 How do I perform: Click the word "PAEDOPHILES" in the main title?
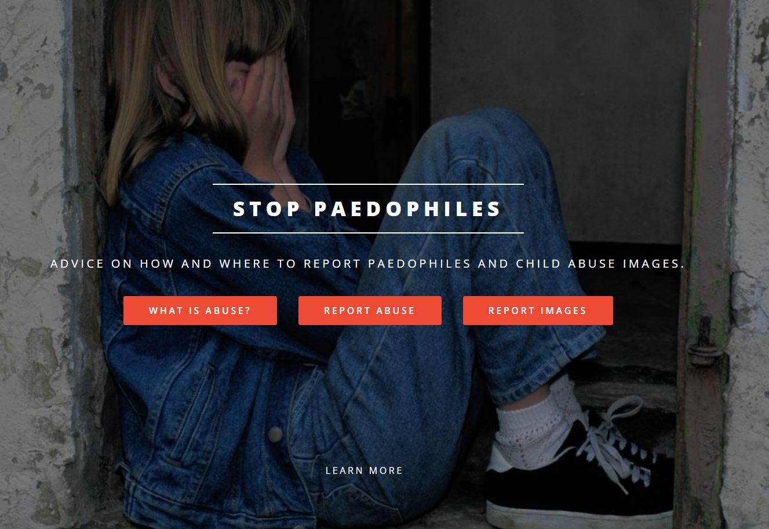pyautogui.click(x=408, y=209)
